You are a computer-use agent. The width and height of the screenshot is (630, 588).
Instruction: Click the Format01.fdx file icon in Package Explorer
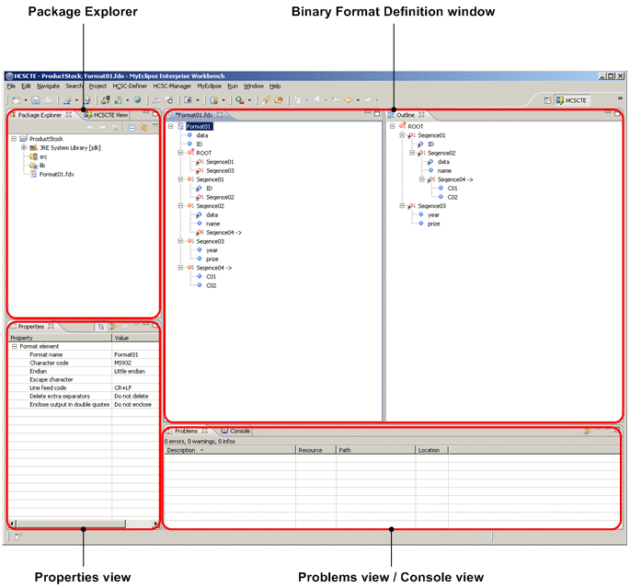33,174
